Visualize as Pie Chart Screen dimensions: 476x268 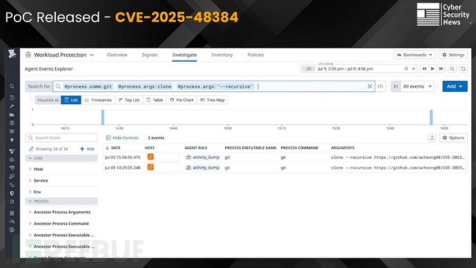[181, 100]
